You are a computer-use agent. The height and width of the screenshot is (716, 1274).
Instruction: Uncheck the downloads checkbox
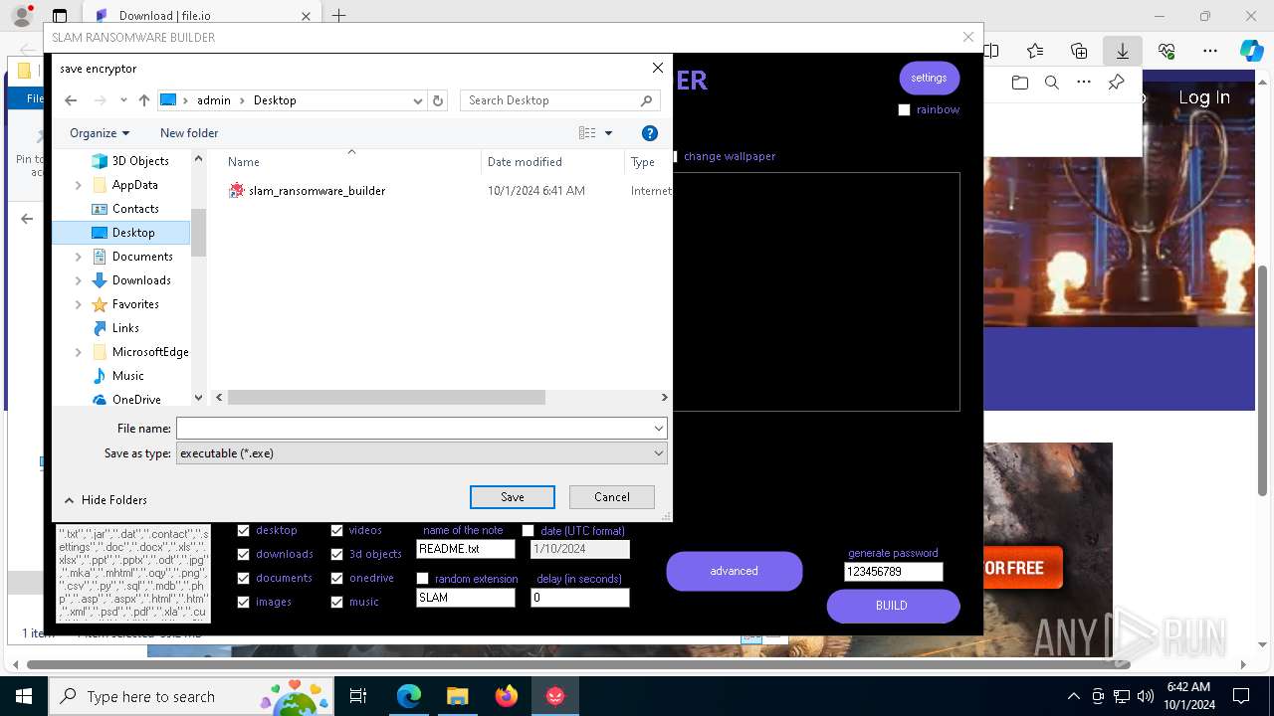(243, 555)
